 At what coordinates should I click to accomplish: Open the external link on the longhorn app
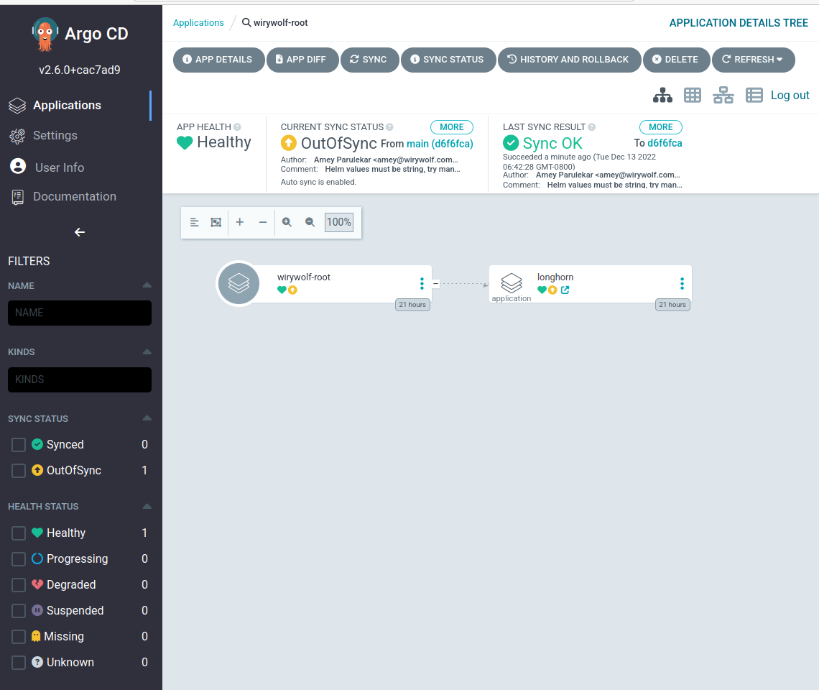pos(565,290)
